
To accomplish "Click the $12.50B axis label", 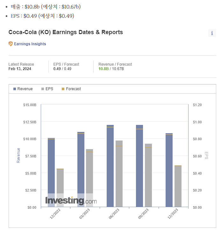I will tap(30, 122).
